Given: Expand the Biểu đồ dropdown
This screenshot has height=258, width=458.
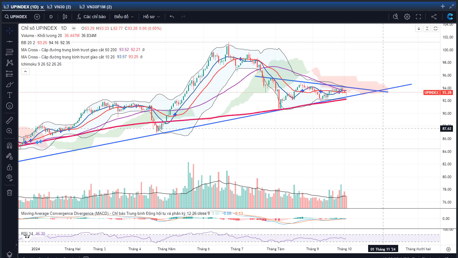Looking at the screenshot, I should point(124,17).
